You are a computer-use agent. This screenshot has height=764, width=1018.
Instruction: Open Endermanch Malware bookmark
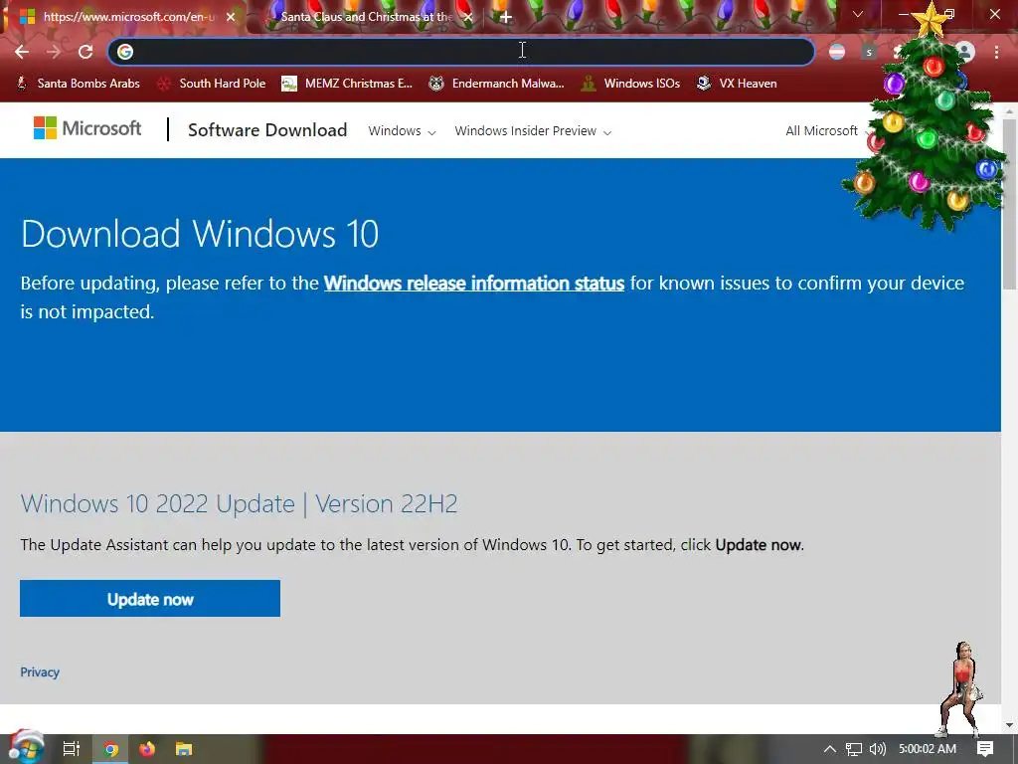click(x=497, y=84)
